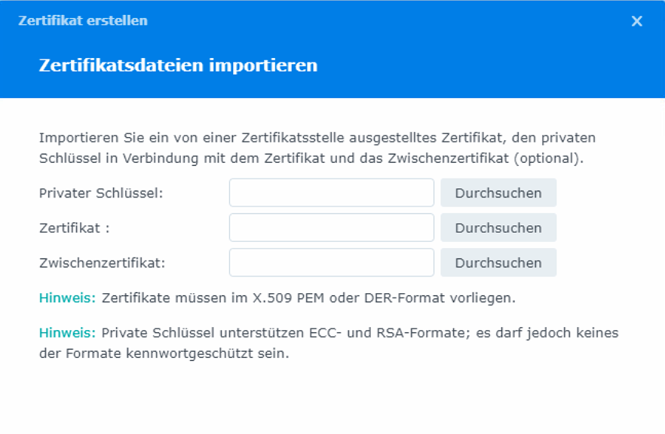The height and width of the screenshot is (434, 665).
Task: Open file browser for Zwischenzertifikat
Action: coord(498,263)
